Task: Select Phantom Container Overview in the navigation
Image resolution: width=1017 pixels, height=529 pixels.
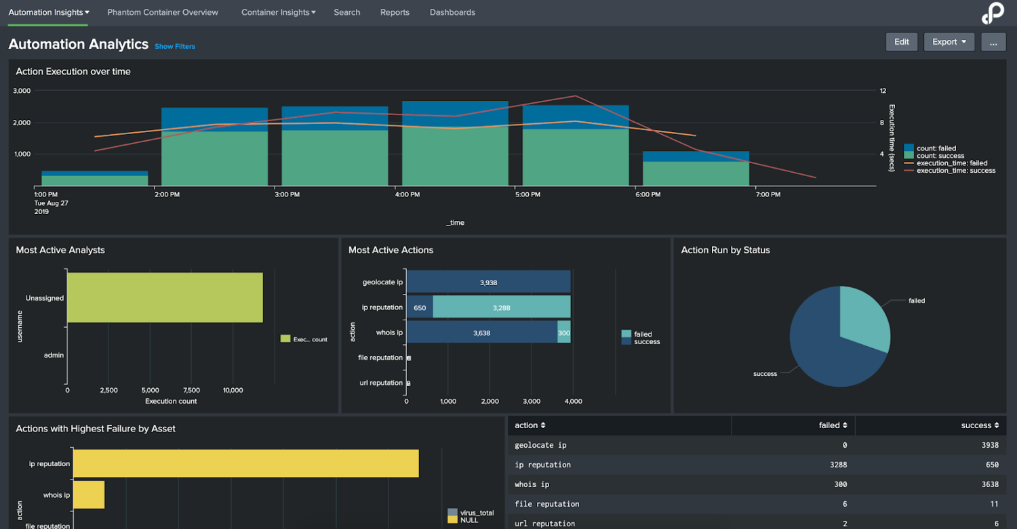Action: (162, 12)
